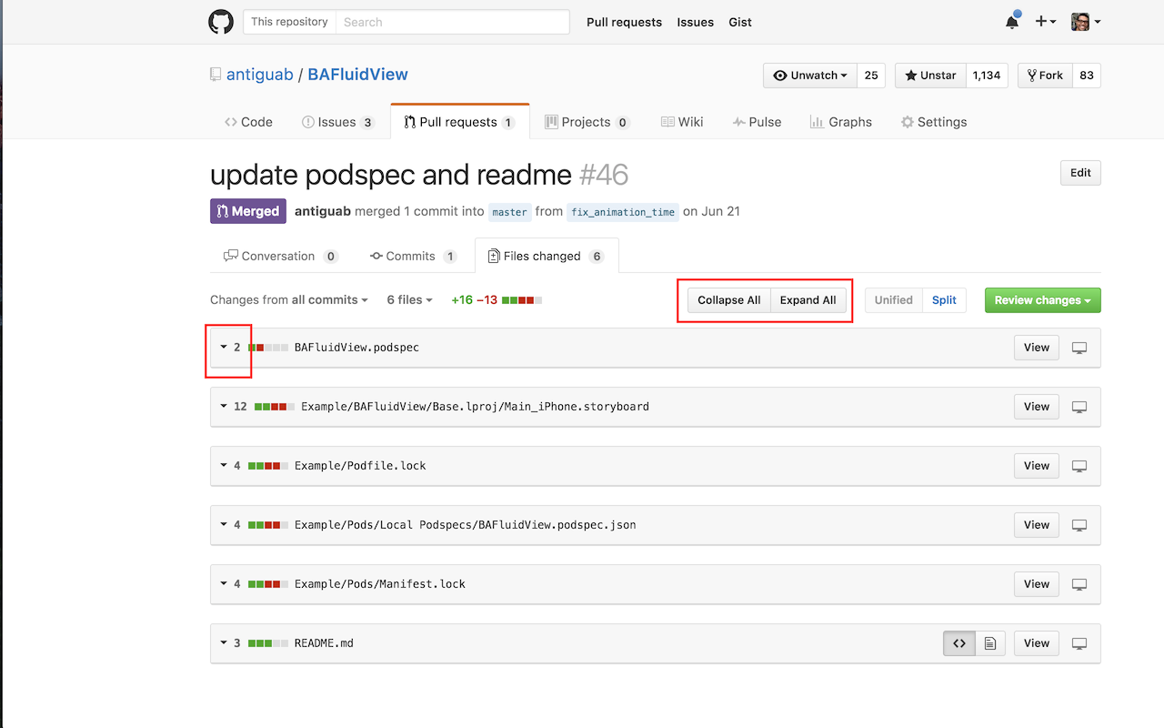Click desktop icon for BAFluidView.podspec

[1079, 348]
